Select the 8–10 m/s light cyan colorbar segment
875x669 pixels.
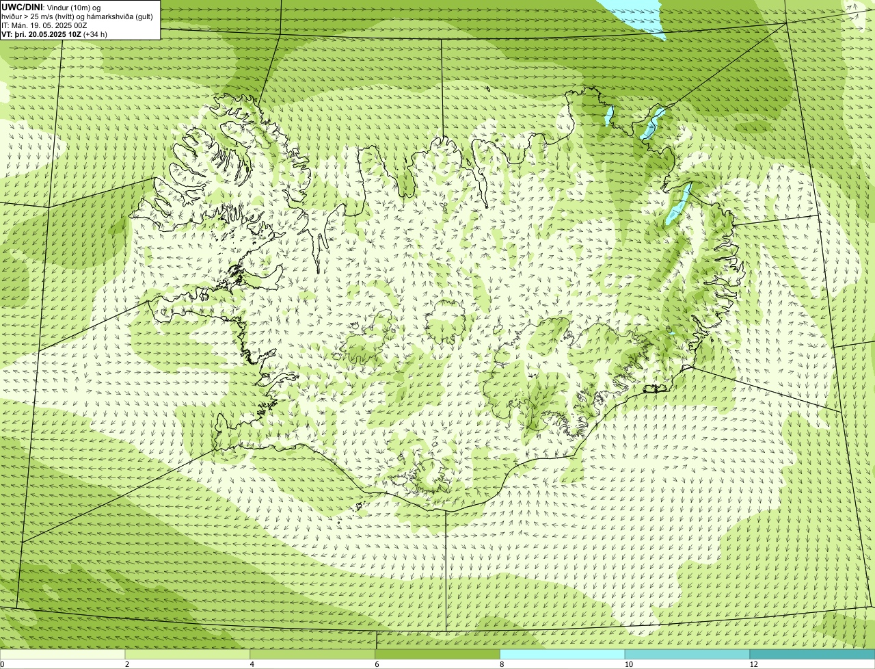pyautogui.click(x=563, y=654)
